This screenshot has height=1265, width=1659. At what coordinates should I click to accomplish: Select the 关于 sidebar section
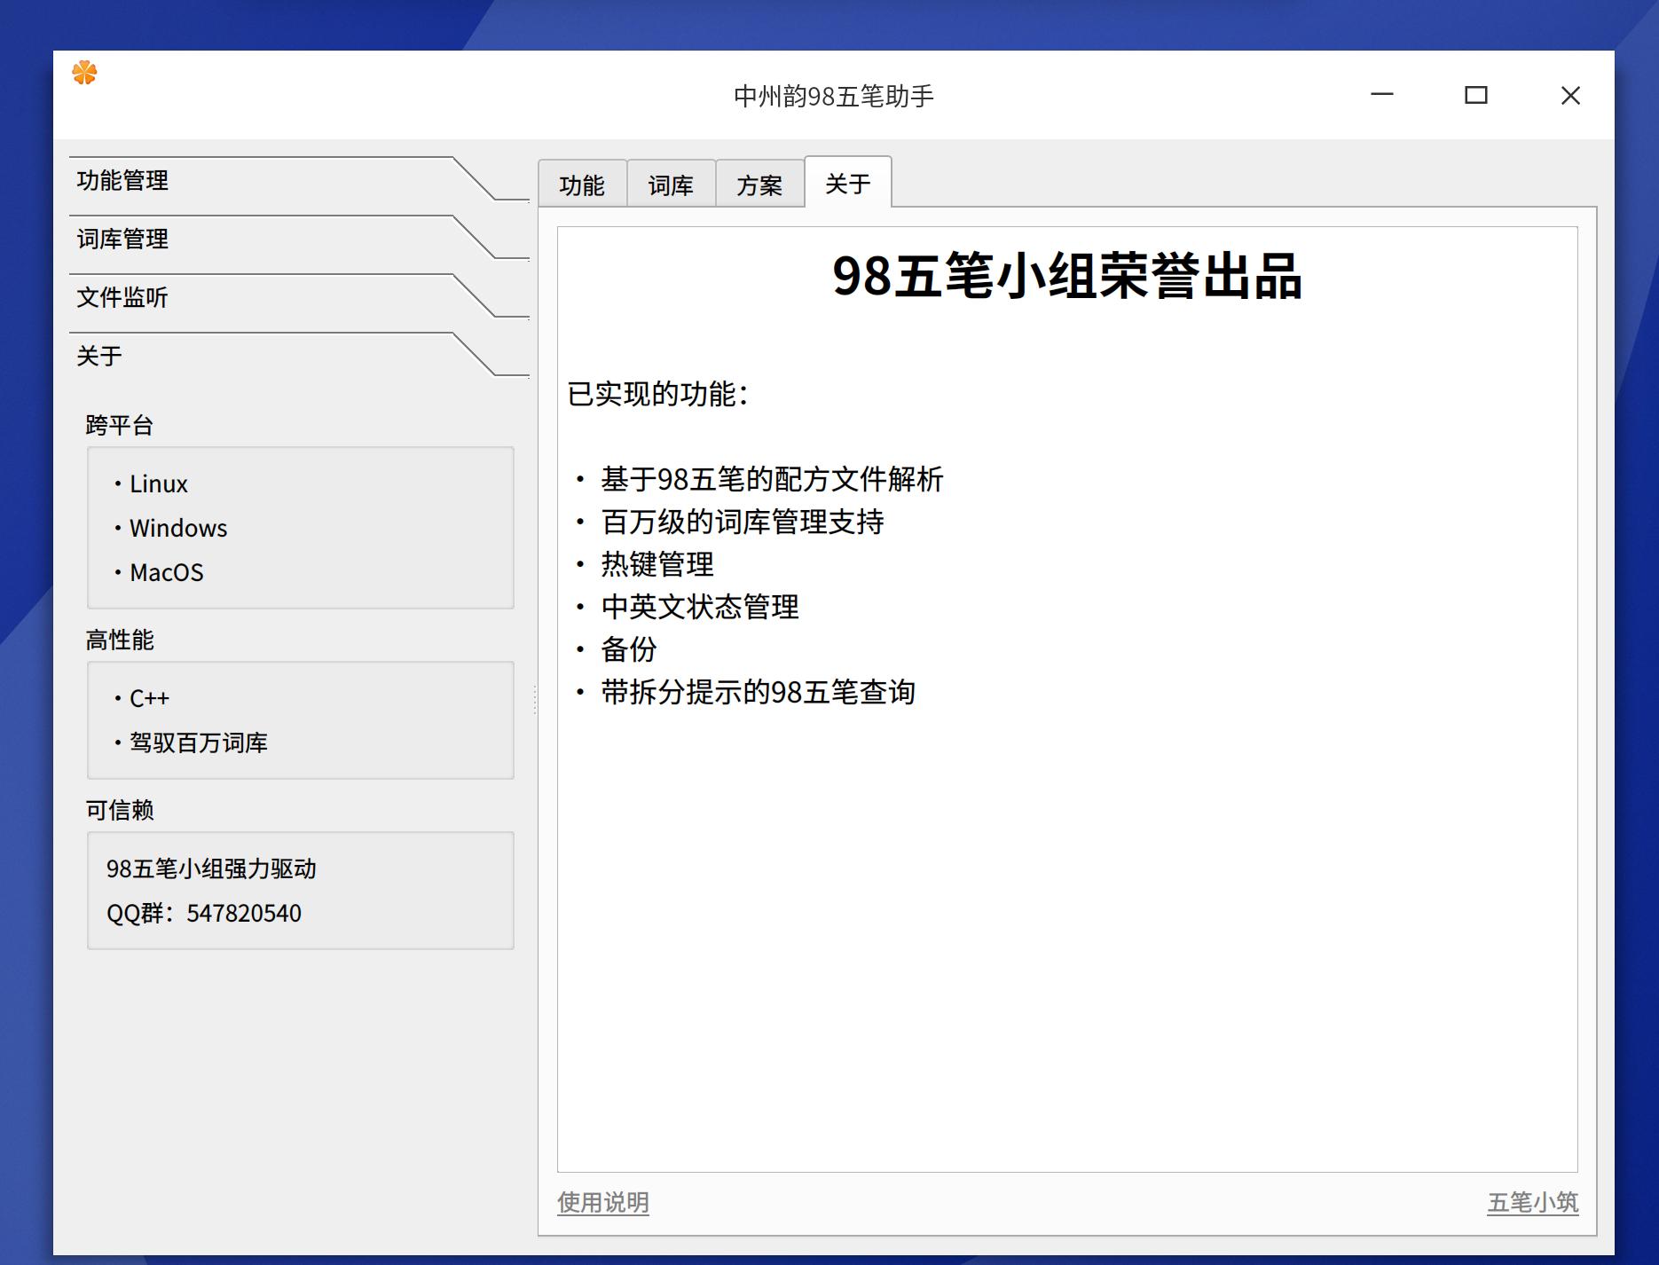100,357
